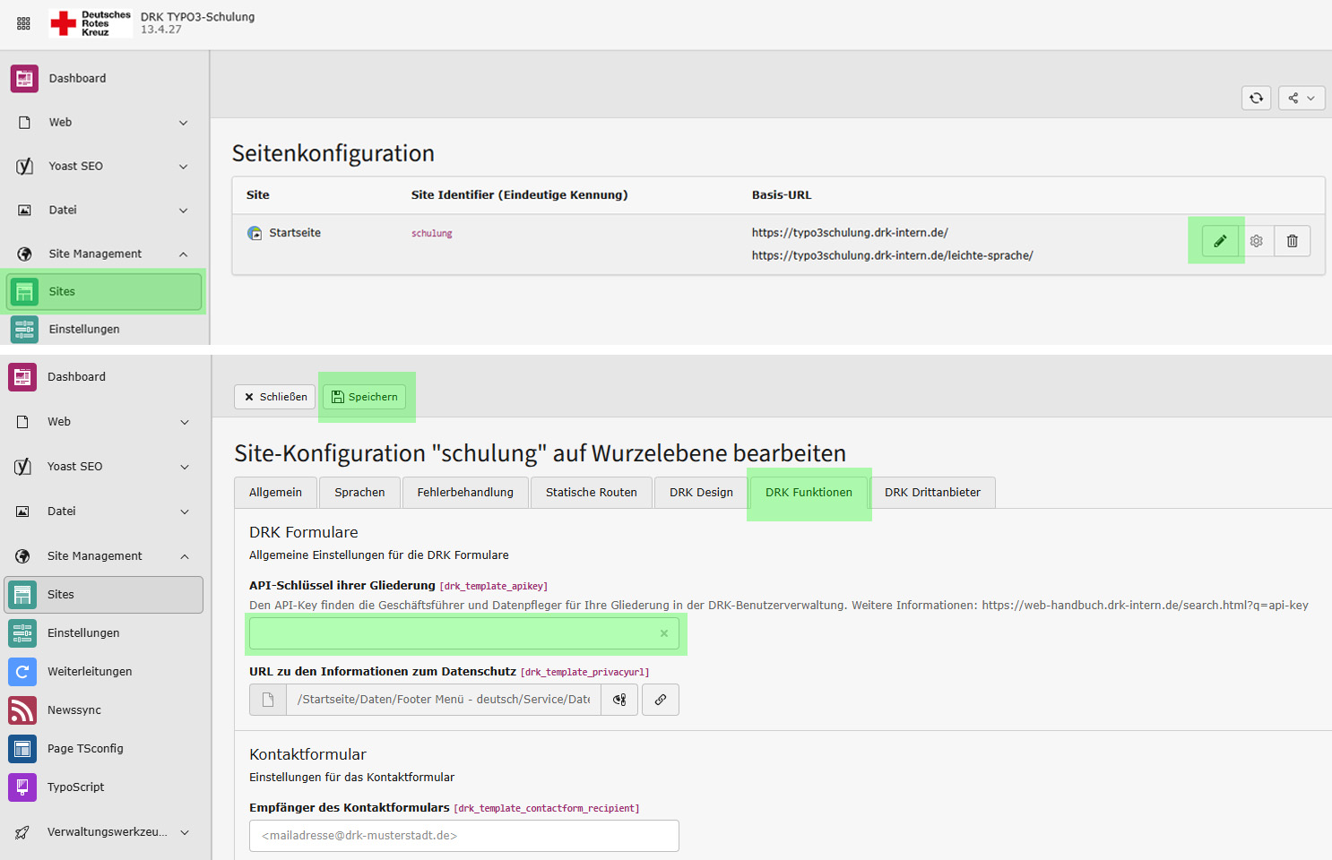This screenshot has width=1332, height=860.
Task: Expand Yoast SEO in lower sidebar
Action: pos(185,467)
